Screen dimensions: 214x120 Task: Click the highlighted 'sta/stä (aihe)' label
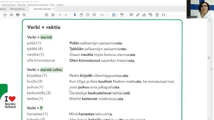(51, 70)
